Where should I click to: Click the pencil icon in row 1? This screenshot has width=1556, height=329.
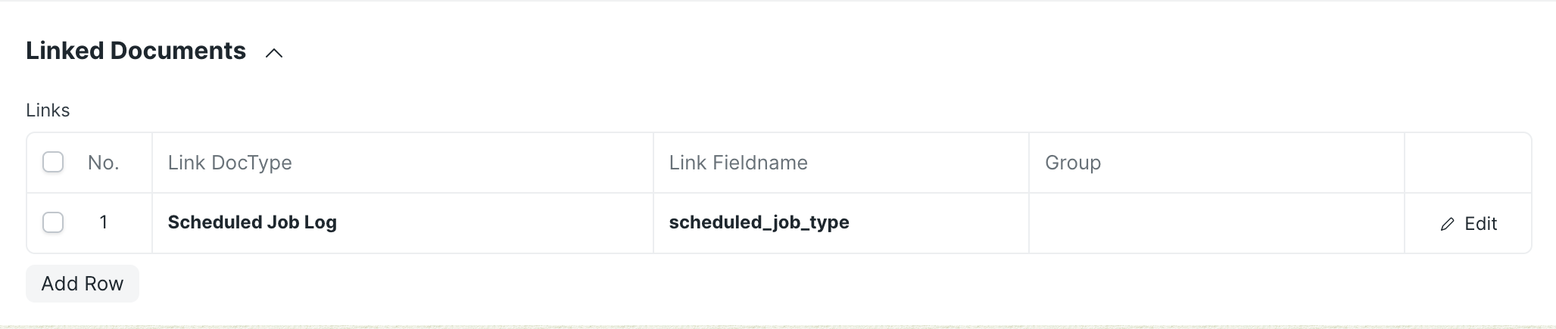[x=1447, y=224]
